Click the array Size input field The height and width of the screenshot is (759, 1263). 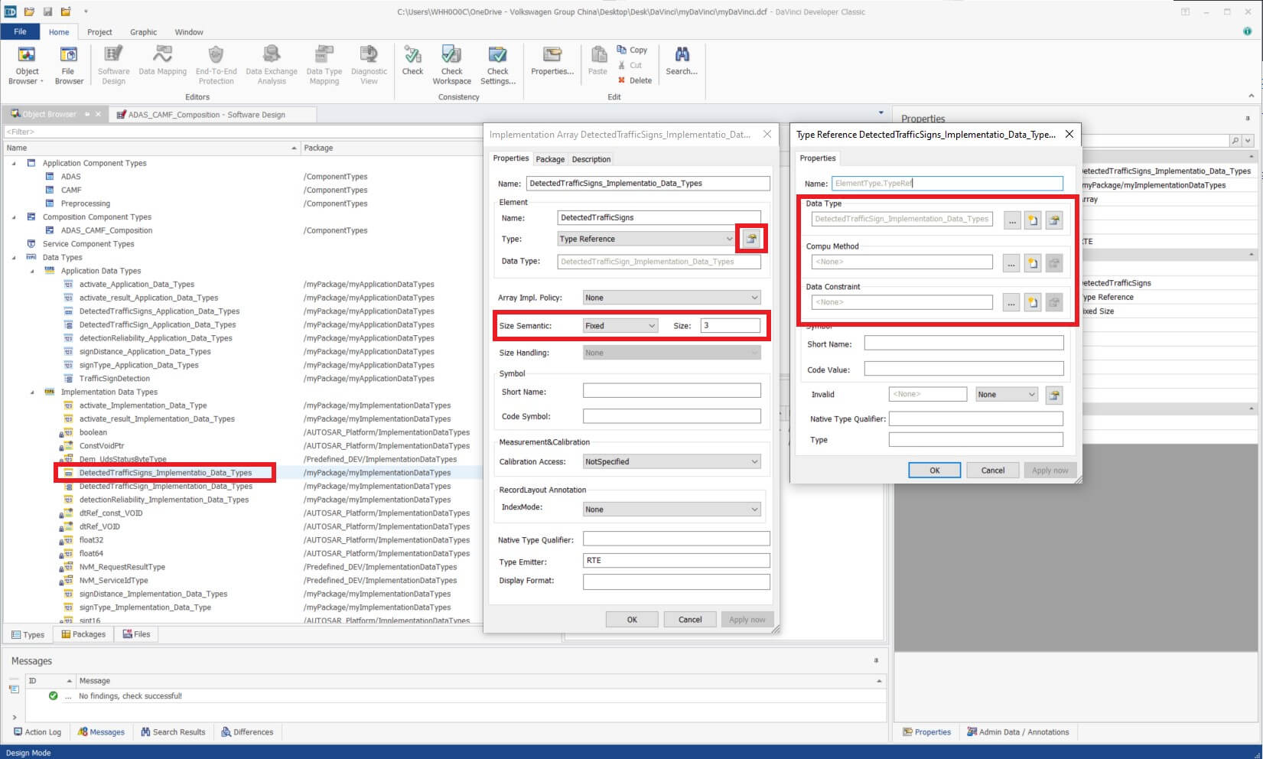click(x=730, y=326)
